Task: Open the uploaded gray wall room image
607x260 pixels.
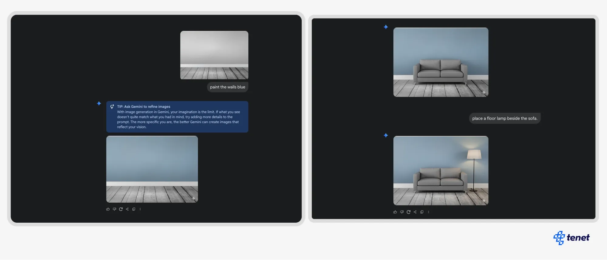Action: (x=214, y=55)
